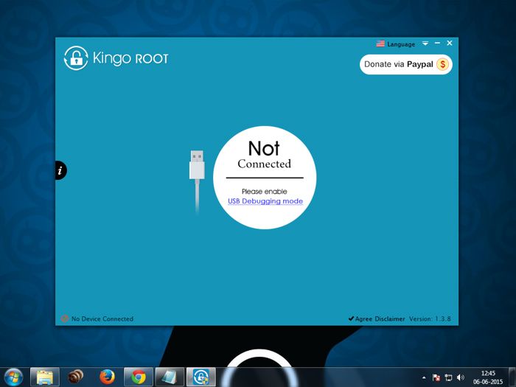Click the Kingo ROOT padlock logo
This screenshot has width=516, height=387.
[x=76, y=58]
